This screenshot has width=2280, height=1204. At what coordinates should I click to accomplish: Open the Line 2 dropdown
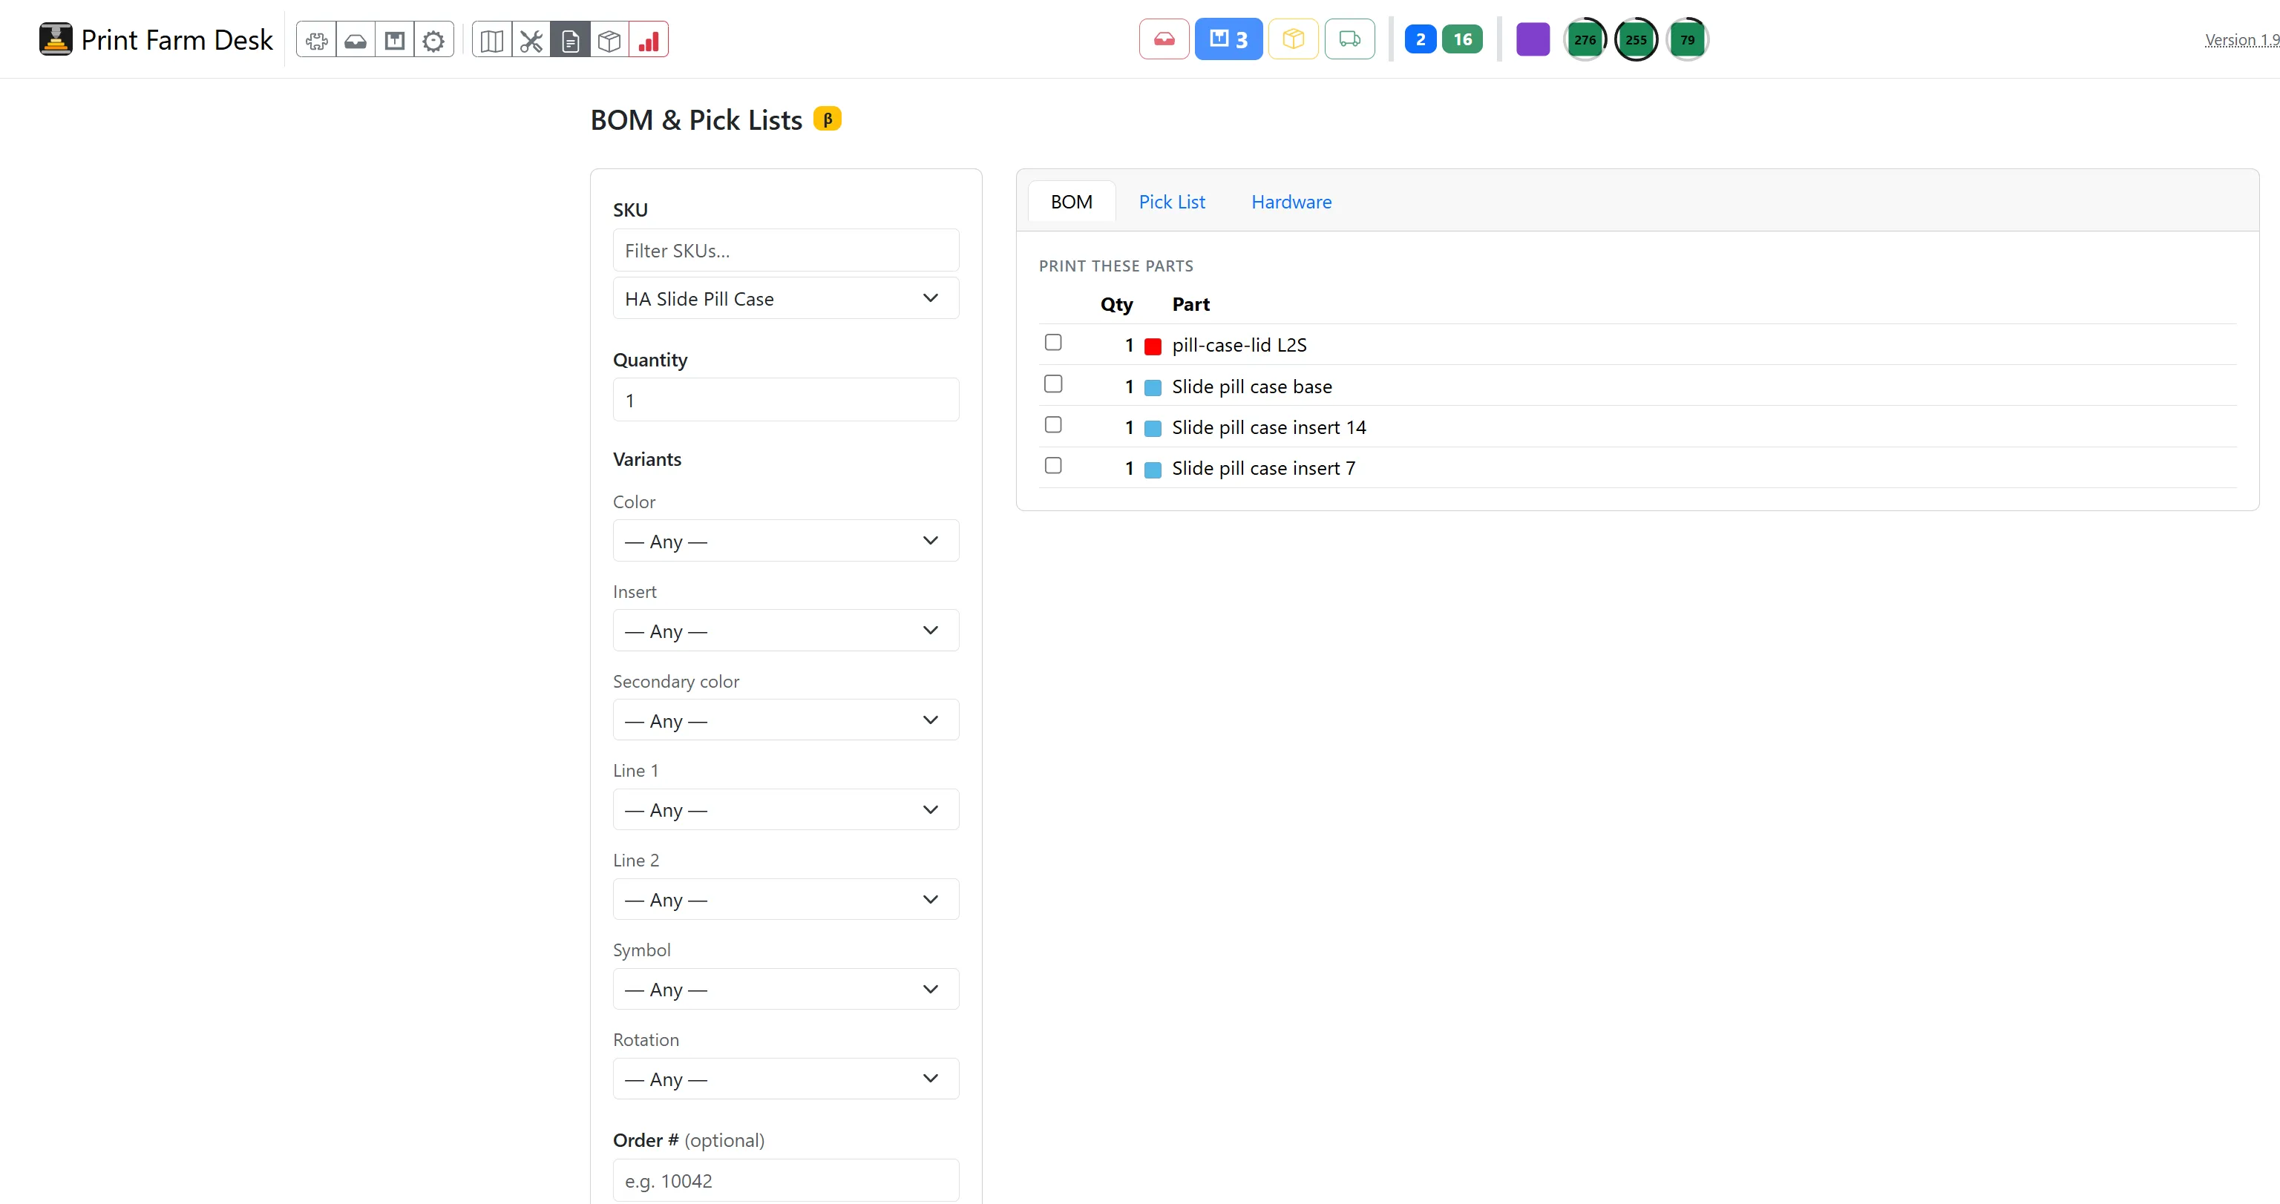tap(786, 900)
